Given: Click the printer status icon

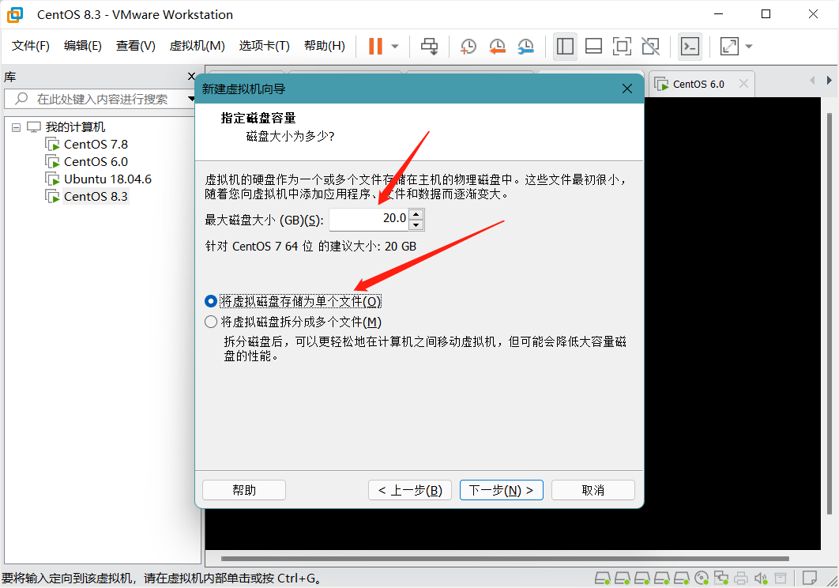Looking at the screenshot, I should tap(741, 579).
